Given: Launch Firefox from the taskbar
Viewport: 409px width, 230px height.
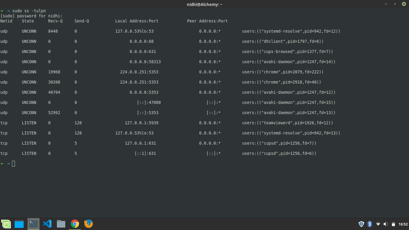Looking at the screenshot, I should [88, 224].
